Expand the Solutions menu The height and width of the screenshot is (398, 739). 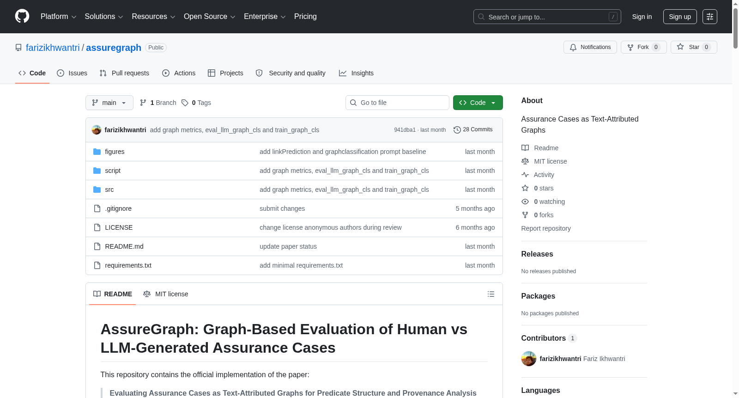104,17
